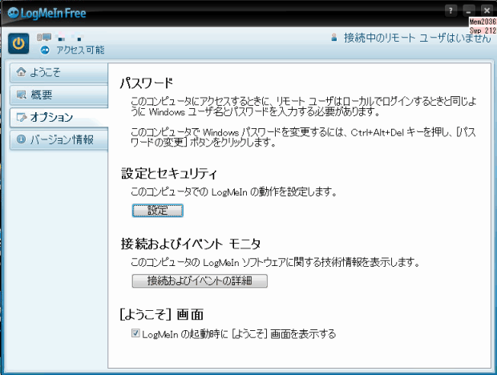Click the アクセス可能 status text
The image size is (497, 375).
(80, 50)
